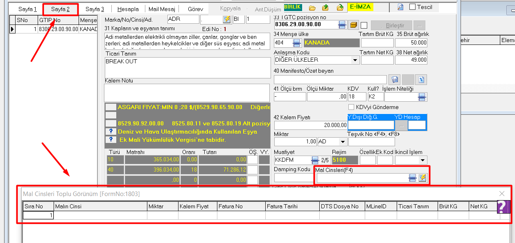
Task: Toggle the checkbox next to Birleştir
Action: pyautogui.click(x=364, y=25)
